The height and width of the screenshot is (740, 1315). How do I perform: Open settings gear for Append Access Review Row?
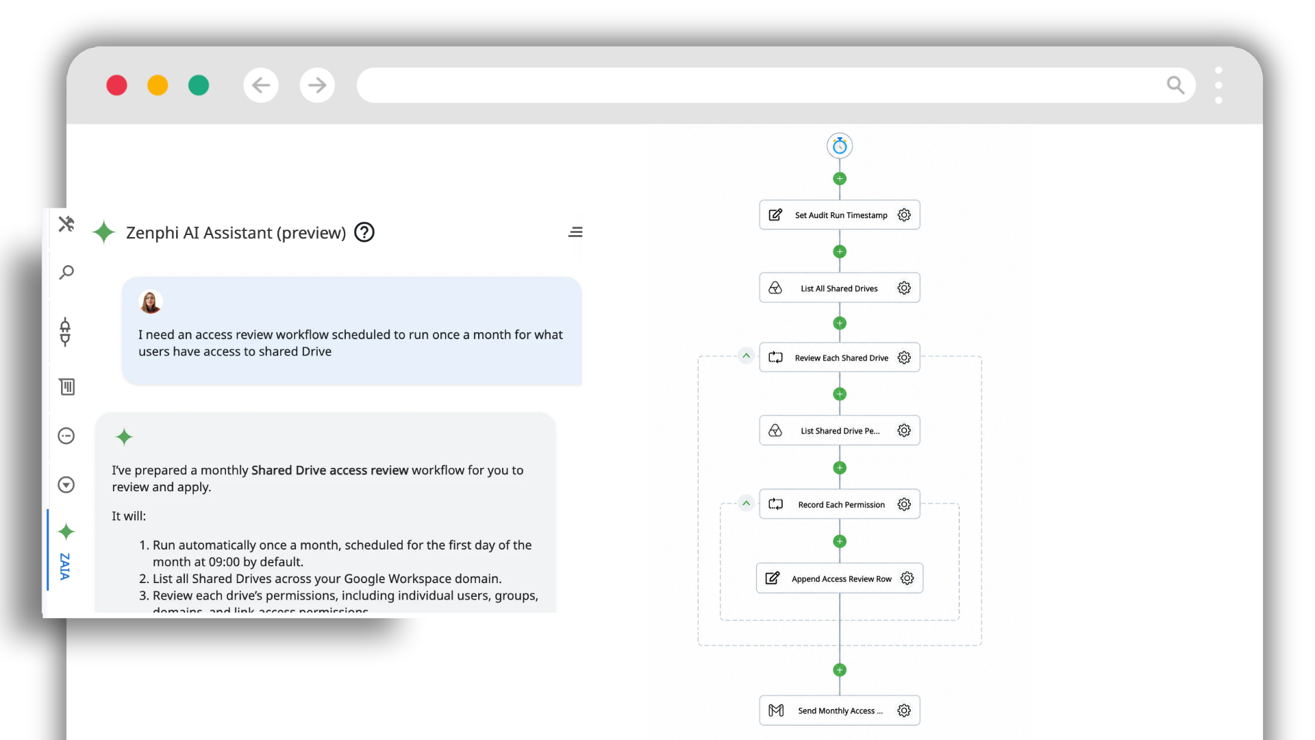pos(907,578)
